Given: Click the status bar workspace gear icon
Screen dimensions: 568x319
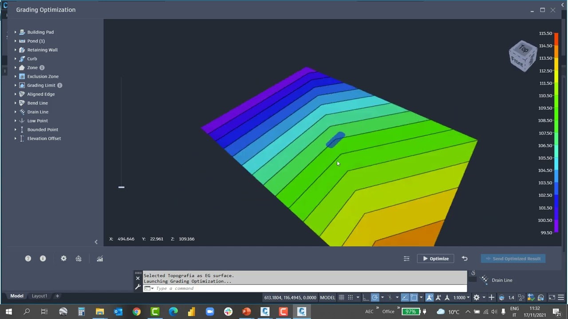Looking at the screenshot, I should point(477,298).
